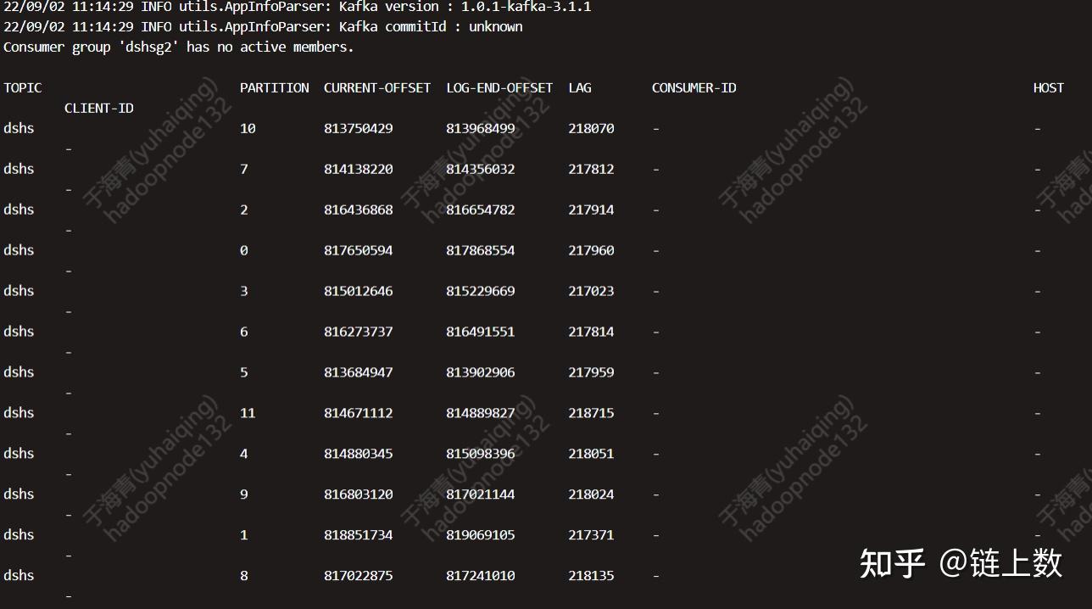Image resolution: width=1092 pixels, height=609 pixels.
Task: Select log end offset 817868554
Action: [x=481, y=250]
